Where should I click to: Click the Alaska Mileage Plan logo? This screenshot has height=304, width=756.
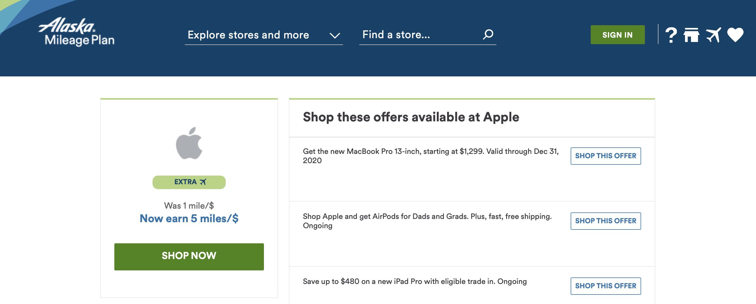pyautogui.click(x=76, y=32)
